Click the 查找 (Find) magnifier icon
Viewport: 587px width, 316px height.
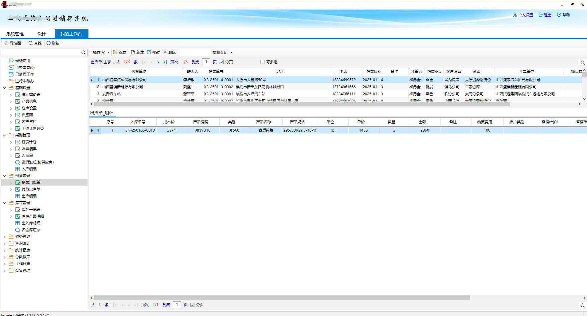pos(31,43)
